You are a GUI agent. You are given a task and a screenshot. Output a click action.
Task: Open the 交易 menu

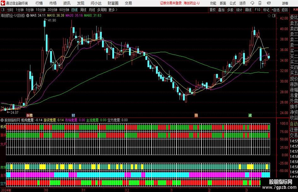[x=128, y=3]
